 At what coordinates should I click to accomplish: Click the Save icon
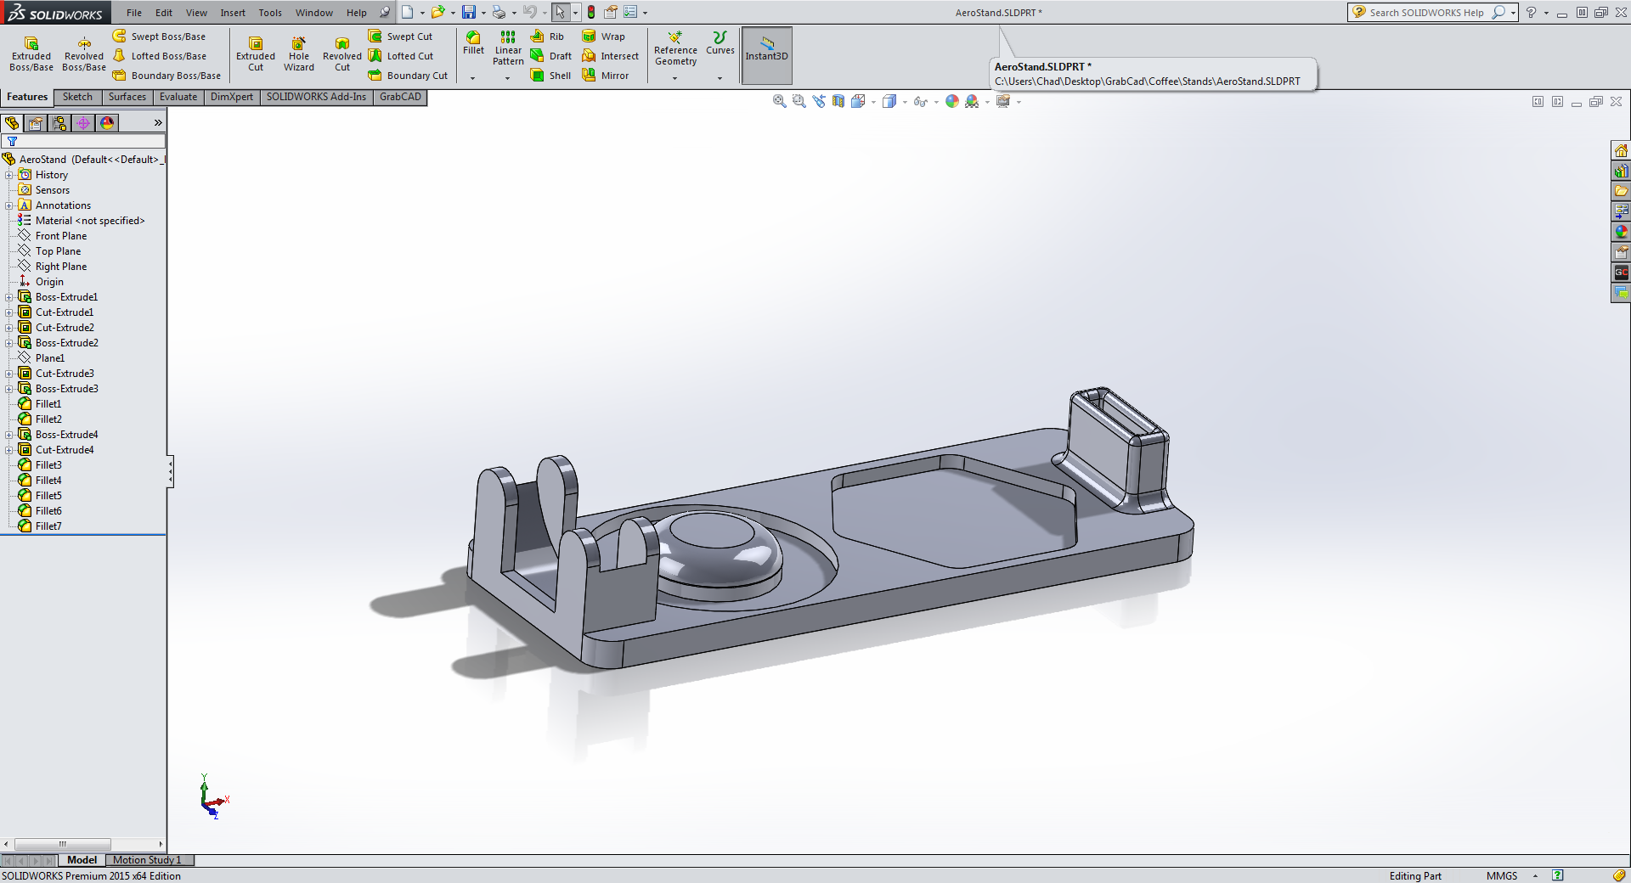point(468,13)
